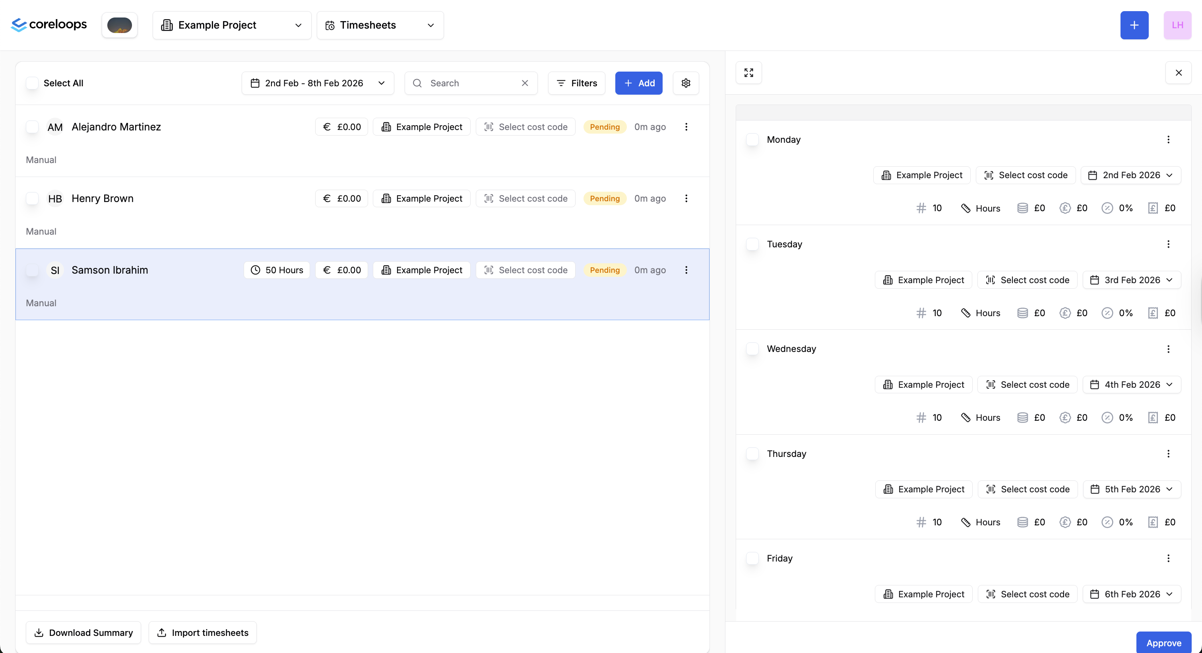Select Samson Ibrahim's 50 Hours chip
The image size is (1202, 653).
(x=277, y=270)
